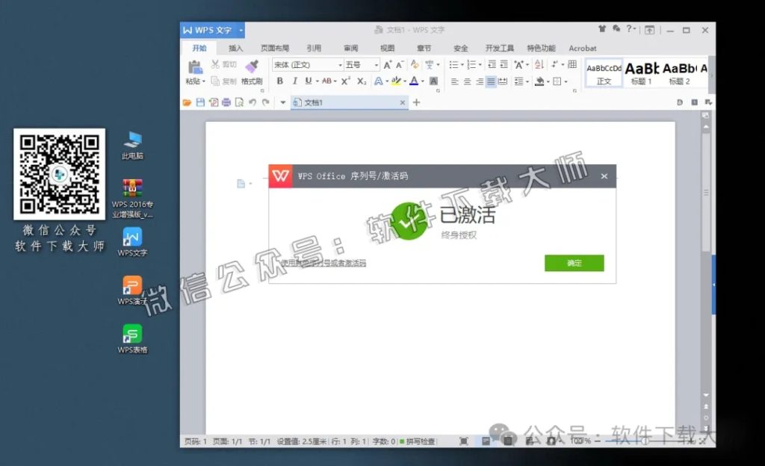This screenshot has width=765, height=466.
Task: Click the Save icon in quick access toolbar
Action: tap(201, 102)
